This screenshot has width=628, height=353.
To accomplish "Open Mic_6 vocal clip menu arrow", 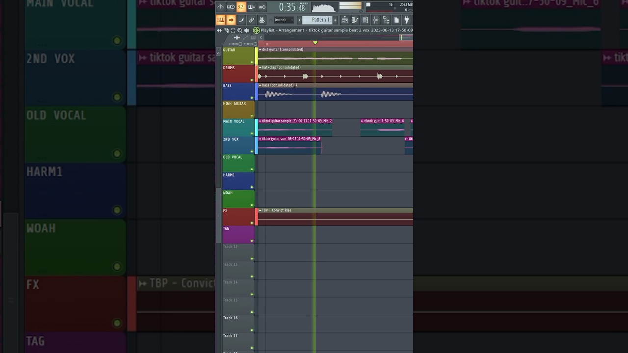I will tap(363, 121).
